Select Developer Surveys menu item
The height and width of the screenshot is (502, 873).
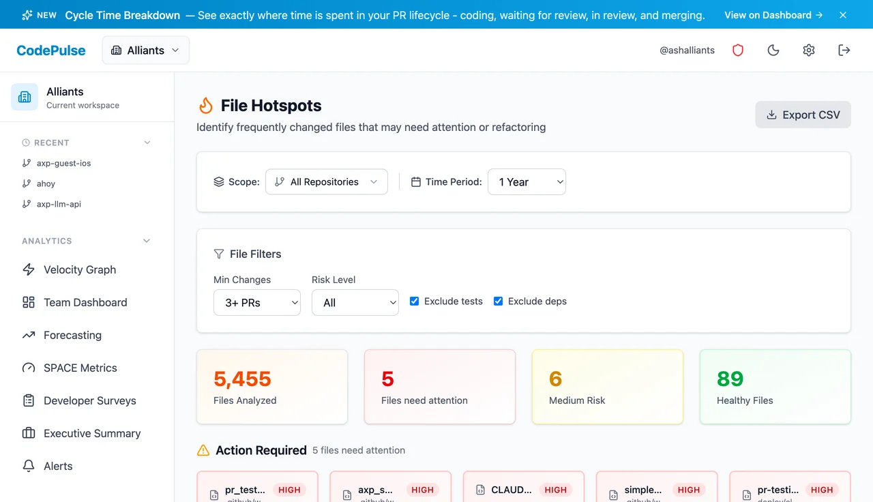(x=87, y=400)
